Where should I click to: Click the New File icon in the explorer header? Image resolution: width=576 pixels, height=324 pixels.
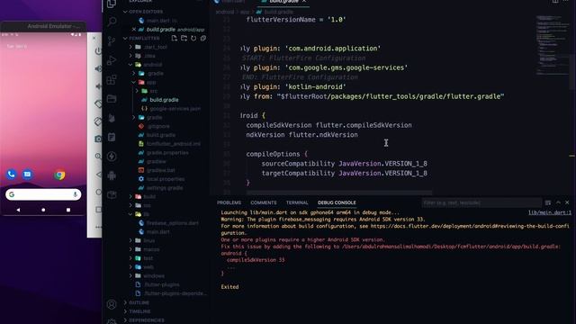pos(174,38)
